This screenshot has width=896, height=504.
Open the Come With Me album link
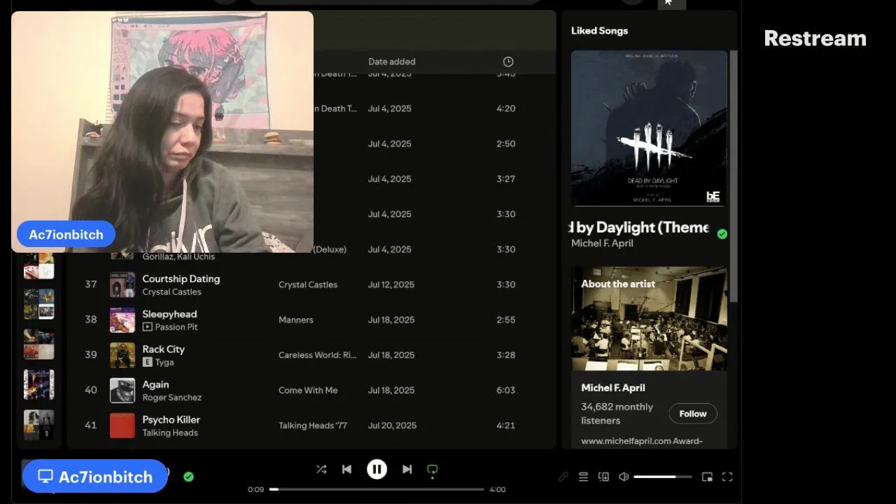pyautogui.click(x=308, y=390)
